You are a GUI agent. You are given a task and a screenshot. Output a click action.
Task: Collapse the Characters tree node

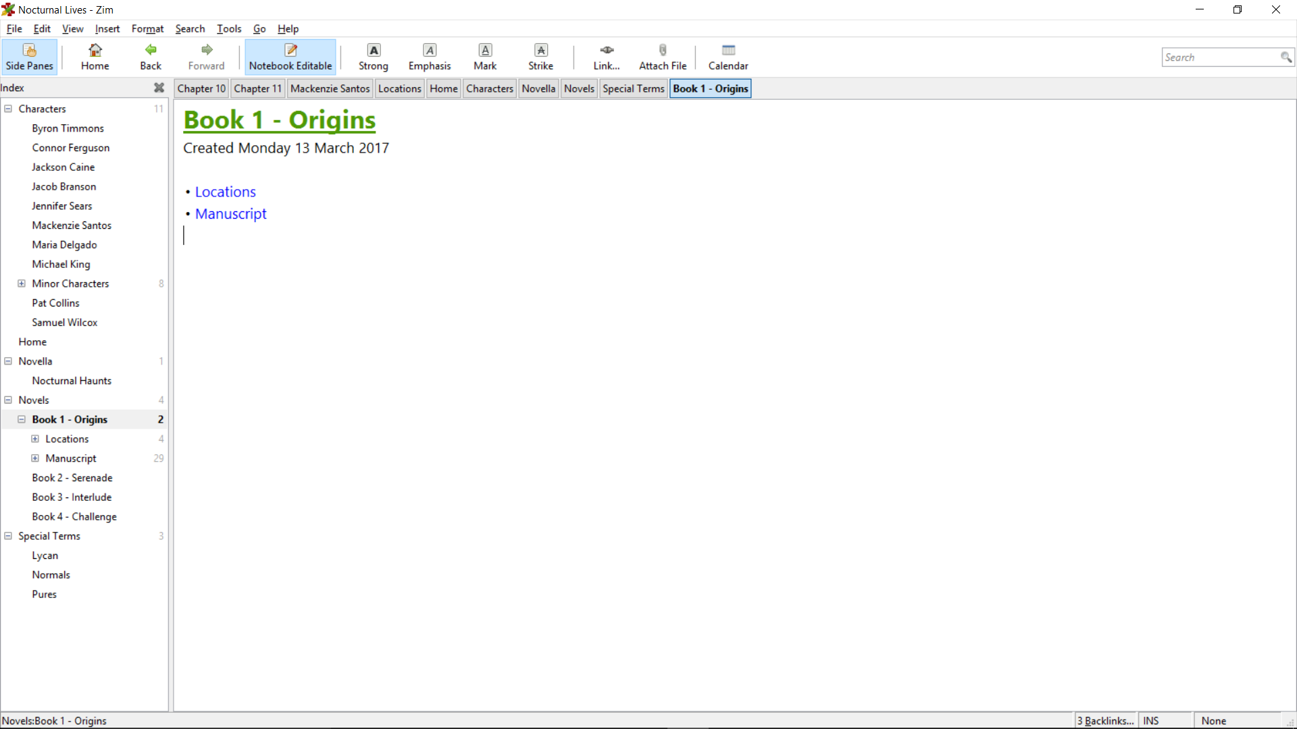click(x=8, y=109)
